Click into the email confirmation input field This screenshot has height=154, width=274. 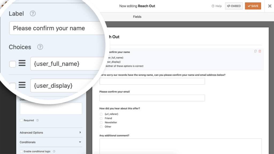[x=152, y=98]
